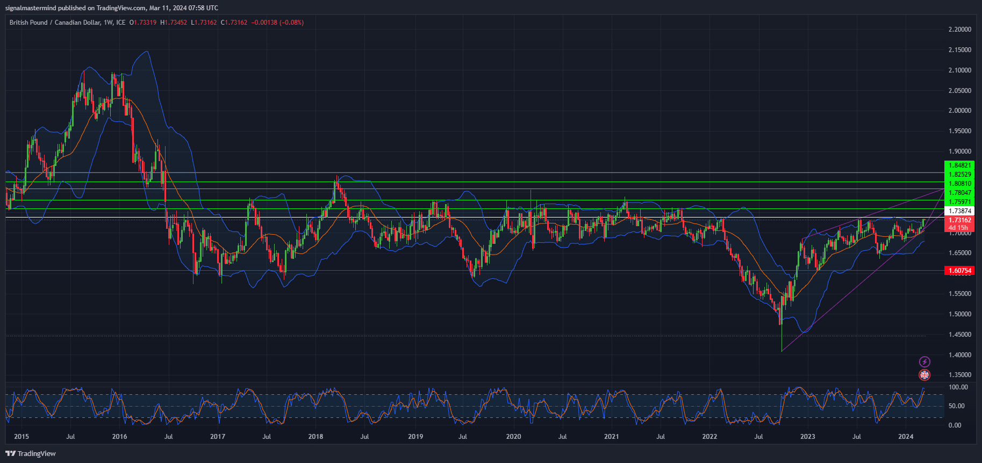Click the 1.50000 price axis value
Screen dimensions: 982x463
pos(959,314)
